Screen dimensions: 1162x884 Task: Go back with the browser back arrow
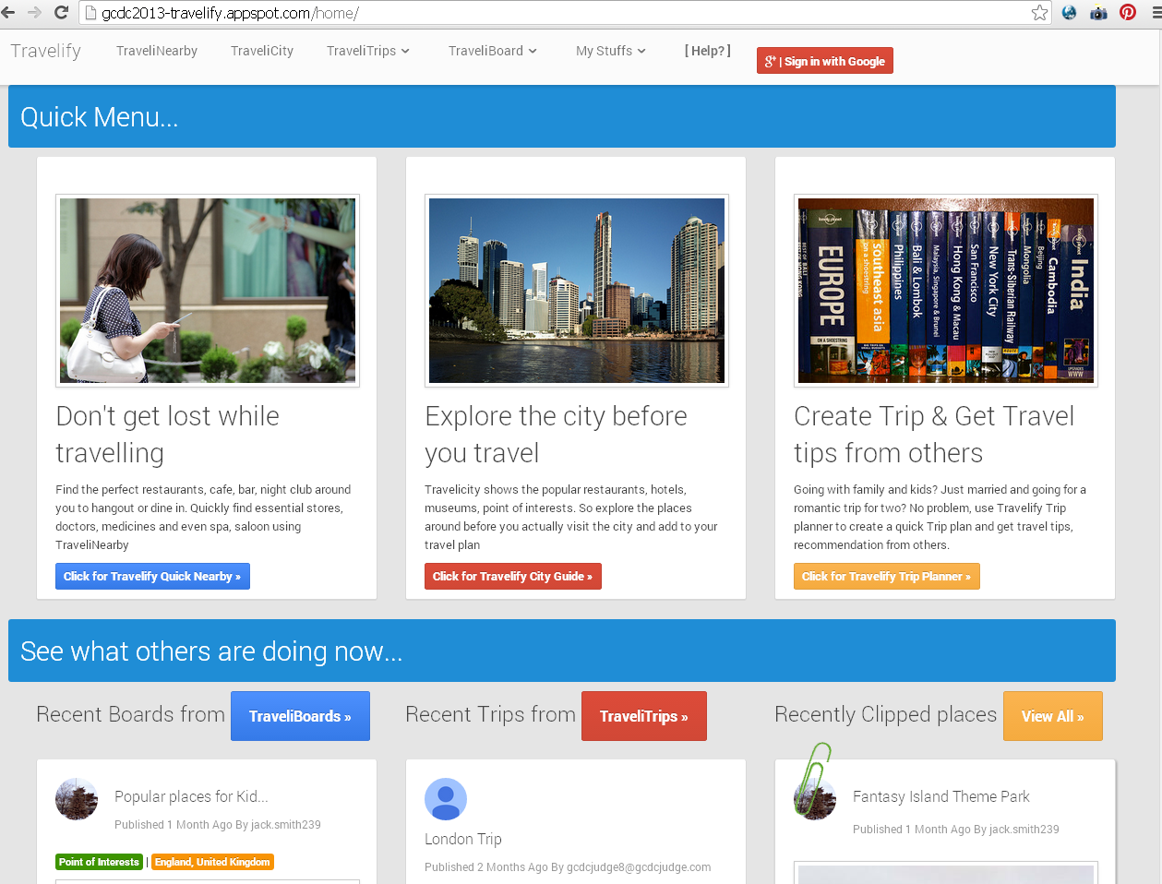(8, 12)
